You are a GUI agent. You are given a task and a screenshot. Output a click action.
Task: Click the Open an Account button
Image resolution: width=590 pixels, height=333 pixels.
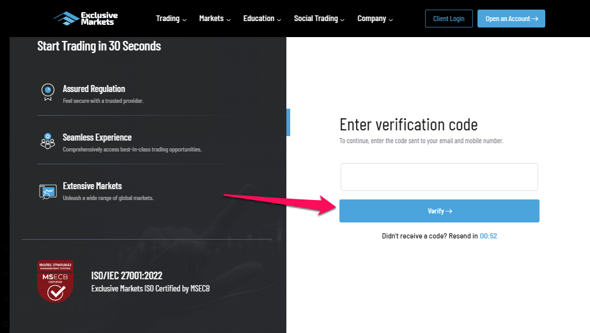point(511,19)
